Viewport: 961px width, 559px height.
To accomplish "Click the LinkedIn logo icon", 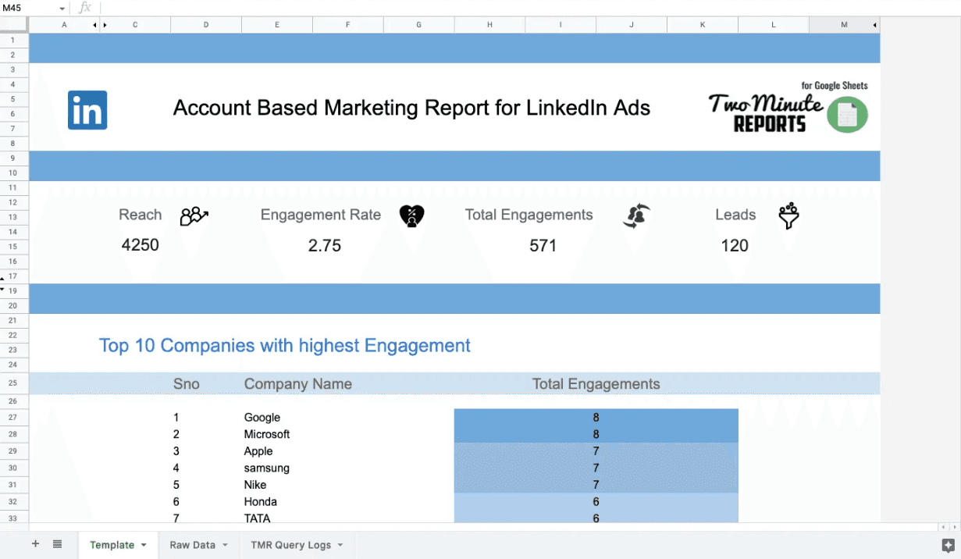I will 87,110.
